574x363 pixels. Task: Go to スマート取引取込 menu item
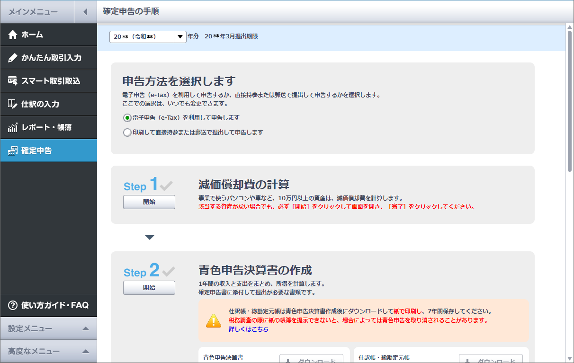[x=51, y=81]
